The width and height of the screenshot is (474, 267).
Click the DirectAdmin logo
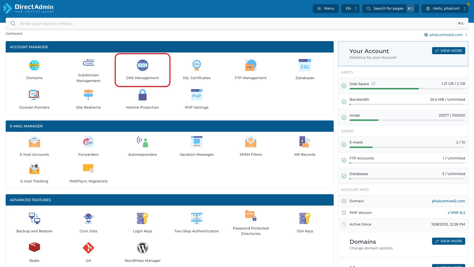(x=28, y=8)
